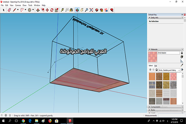Collapse the Entity Info panel
This screenshot has height=124, width=186.
pos(149,18)
